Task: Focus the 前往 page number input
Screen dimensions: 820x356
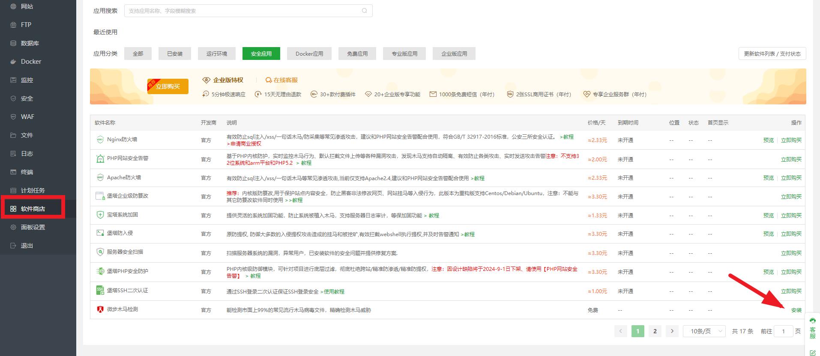Action: (784, 331)
